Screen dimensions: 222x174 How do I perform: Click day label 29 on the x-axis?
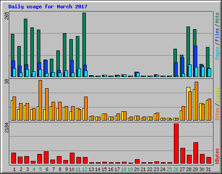[195, 169]
